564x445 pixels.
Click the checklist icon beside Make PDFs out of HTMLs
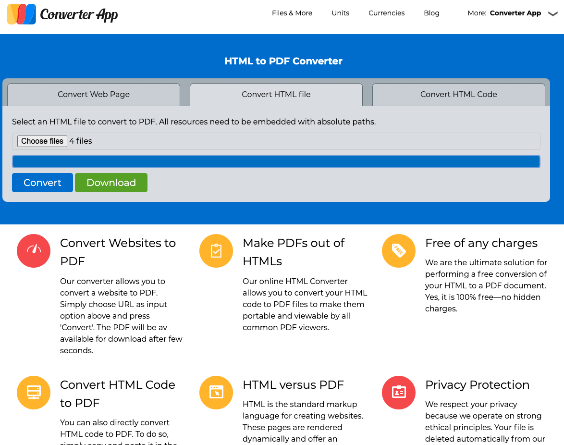point(216,251)
